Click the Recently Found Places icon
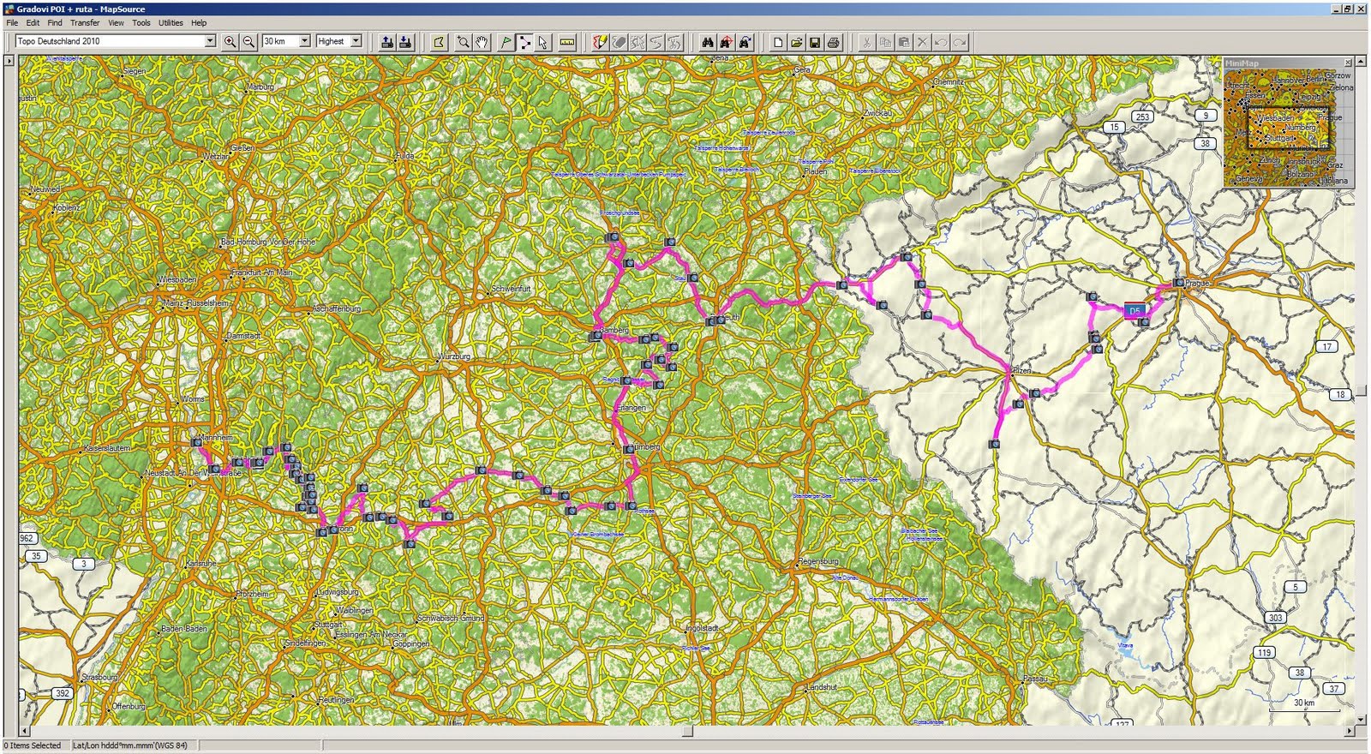The image size is (1371, 754). click(745, 41)
